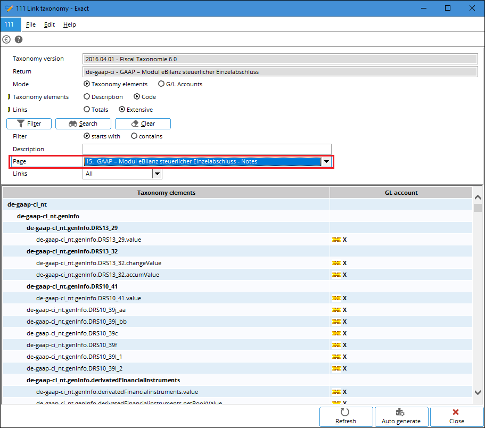Click the Exact app icon in title bar
The width and height of the screenshot is (485, 428).
click(x=9, y=9)
